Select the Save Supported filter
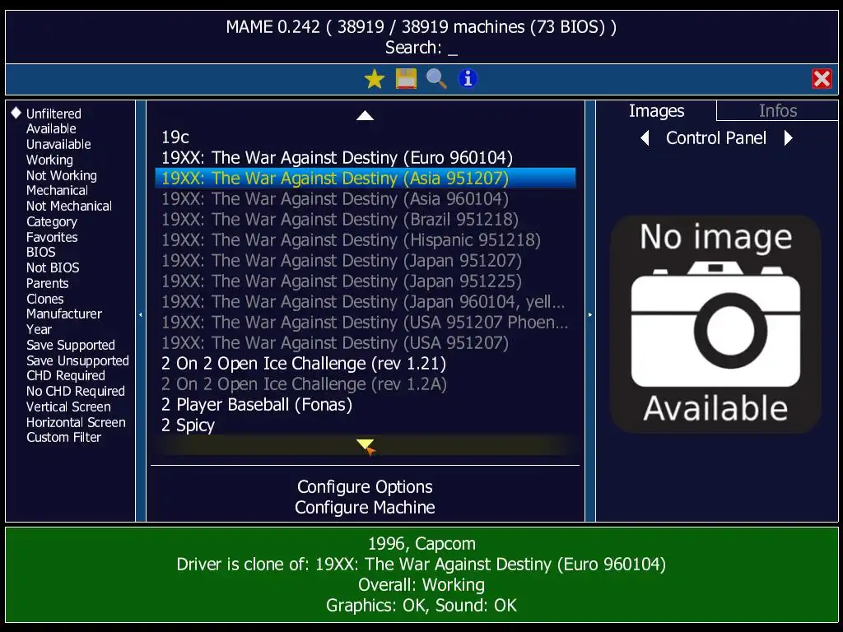843x632 pixels. [71, 345]
